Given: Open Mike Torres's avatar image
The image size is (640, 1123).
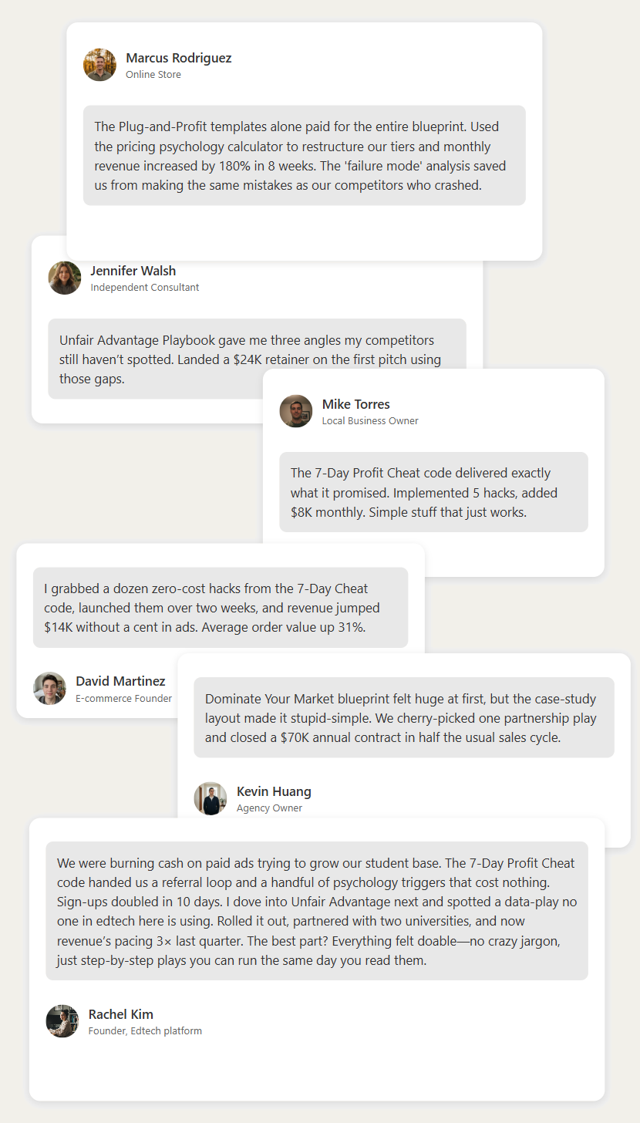Looking at the screenshot, I should [x=296, y=411].
